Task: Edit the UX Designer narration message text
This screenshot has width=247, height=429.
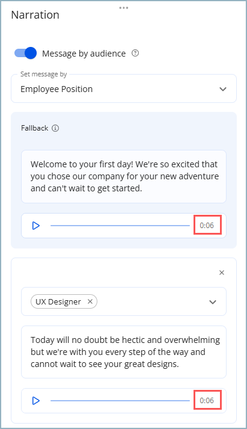Action: pyautogui.click(x=124, y=352)
